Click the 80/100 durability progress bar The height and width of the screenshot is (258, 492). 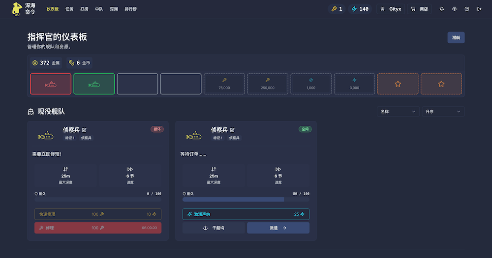pyautogui.click(x=246, y=200)
